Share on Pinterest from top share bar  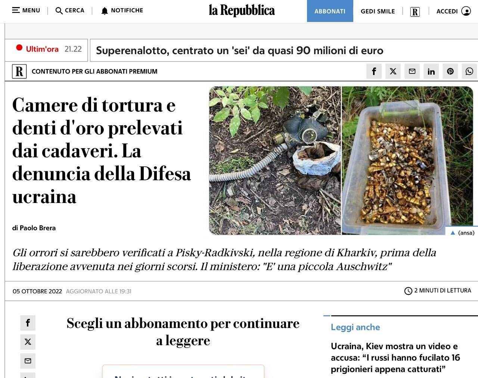click(450, 71)
